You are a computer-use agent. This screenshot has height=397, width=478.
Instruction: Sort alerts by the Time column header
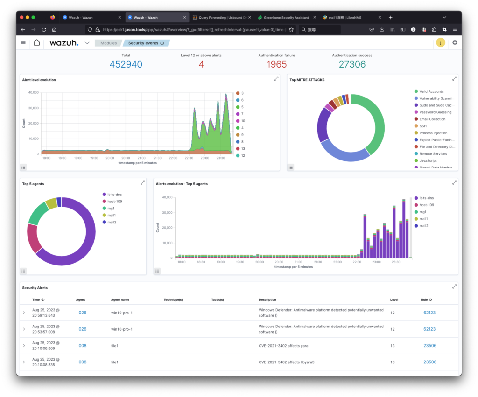38,300
